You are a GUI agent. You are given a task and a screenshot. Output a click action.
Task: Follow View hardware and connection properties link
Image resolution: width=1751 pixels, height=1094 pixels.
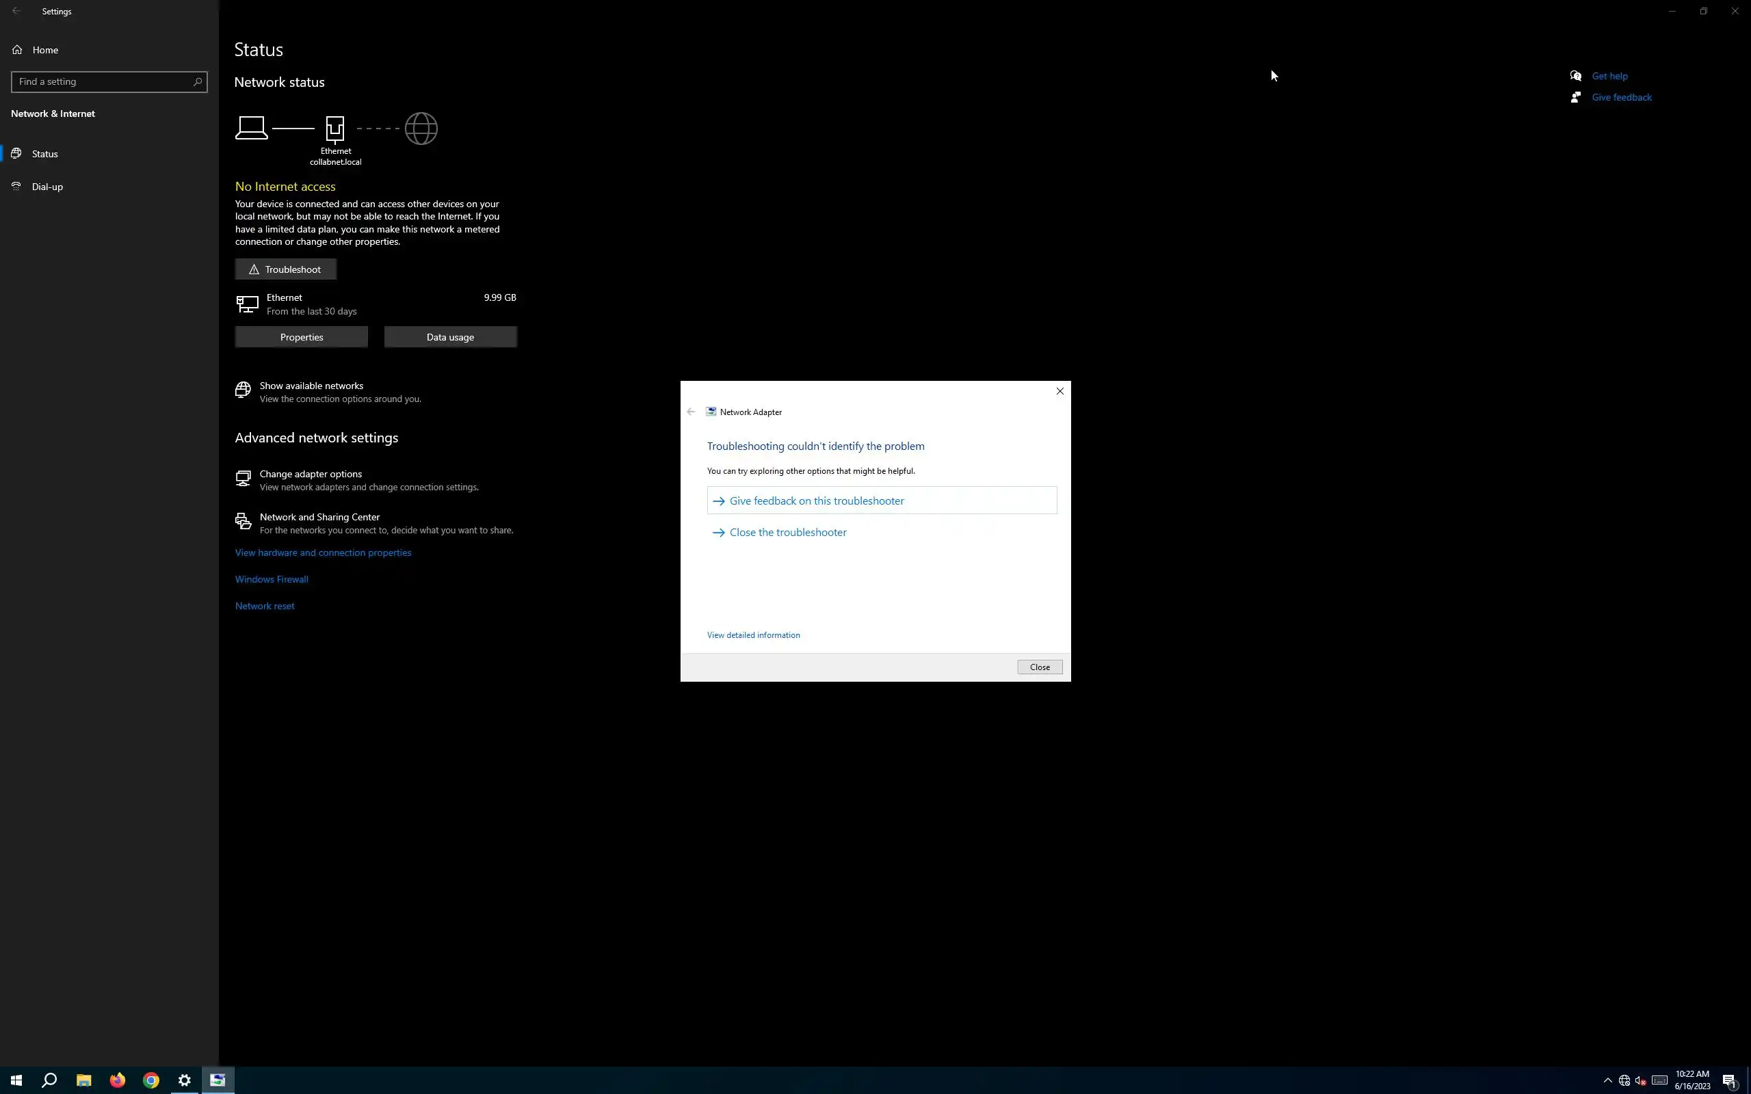coord(323,552)
